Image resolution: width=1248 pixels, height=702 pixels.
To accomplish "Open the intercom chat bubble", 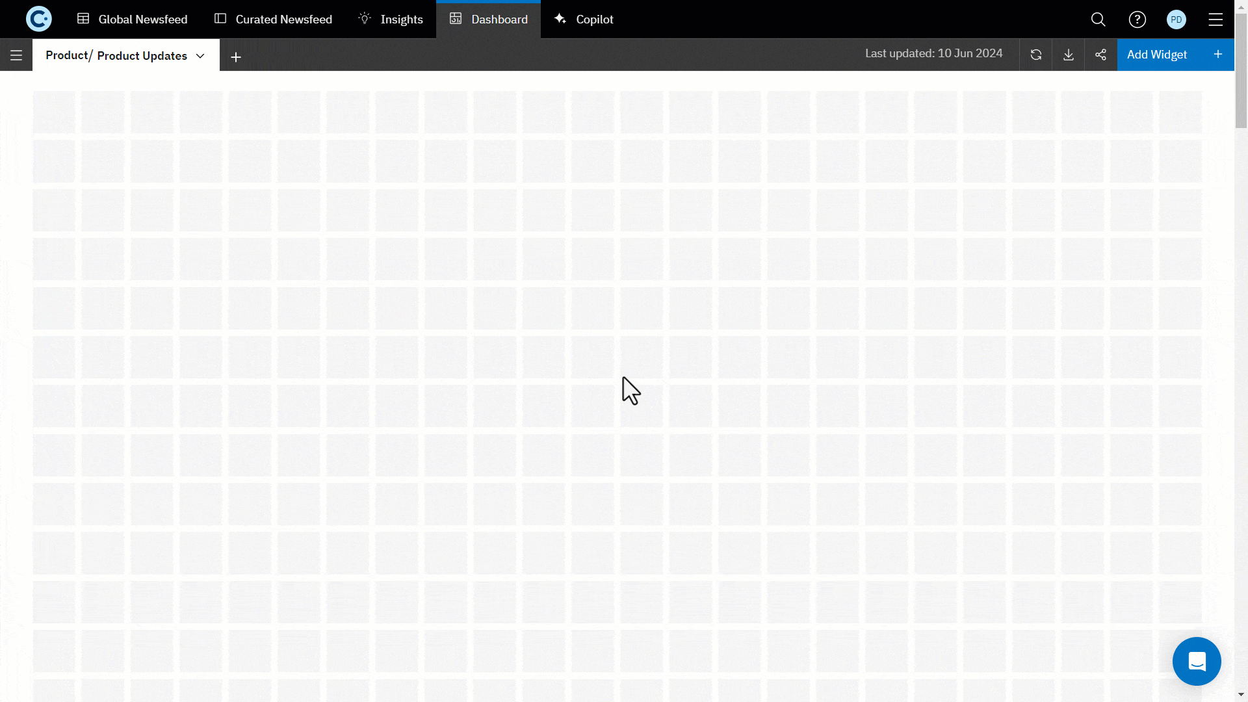I will point(1197,661).
